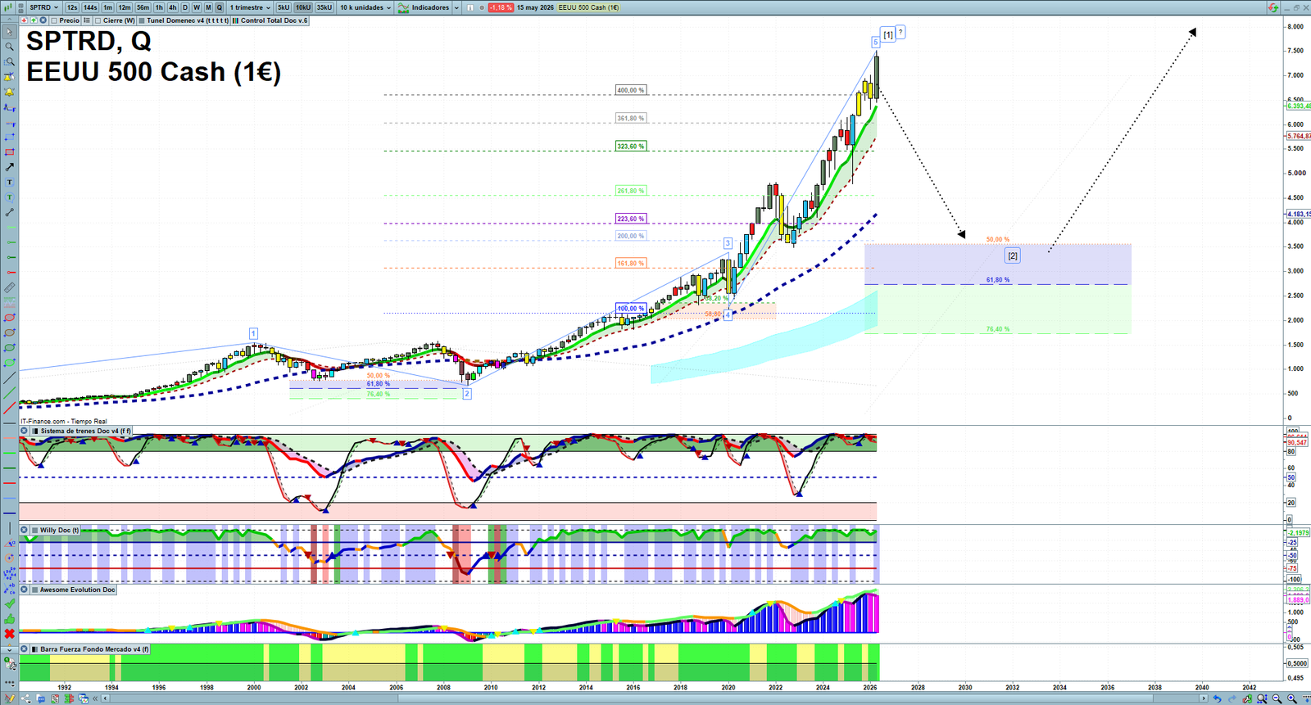Open the 10 k unidades dropdown

[x=365, y=7]
